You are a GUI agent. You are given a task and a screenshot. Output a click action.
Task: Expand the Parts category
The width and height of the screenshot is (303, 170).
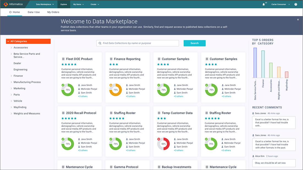(11, 94)
